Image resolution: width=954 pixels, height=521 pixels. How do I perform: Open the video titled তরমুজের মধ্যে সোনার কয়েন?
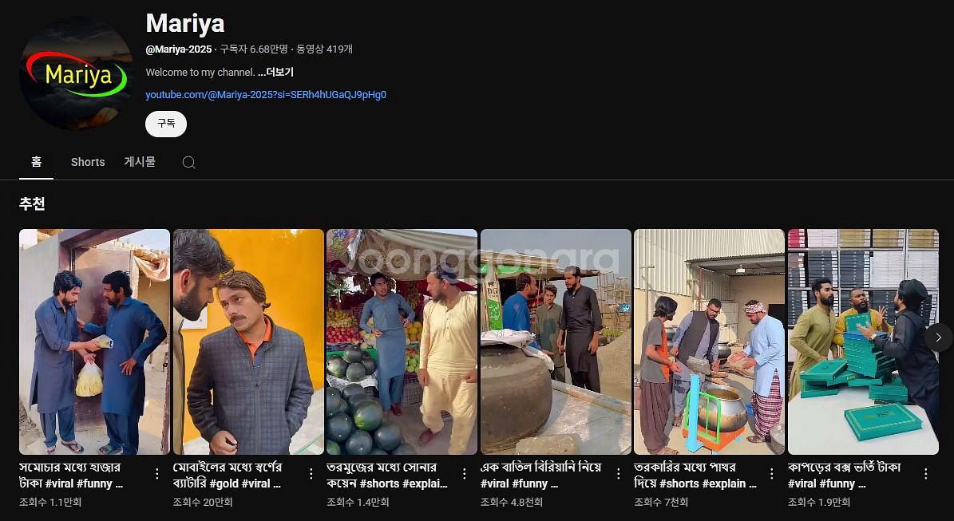(387, 476)
